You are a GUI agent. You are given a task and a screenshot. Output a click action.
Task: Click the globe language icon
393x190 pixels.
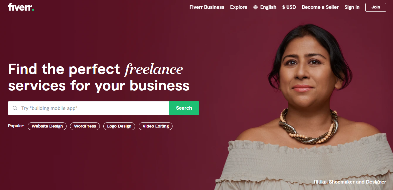click(256, 7)
